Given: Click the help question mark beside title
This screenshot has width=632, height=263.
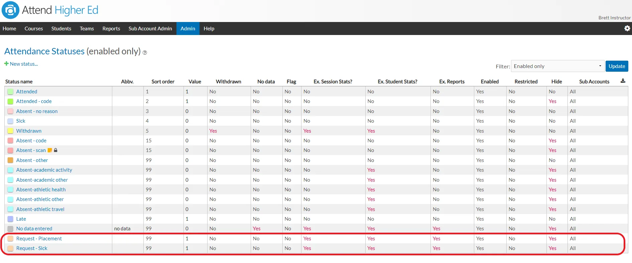Looking at the screenshot, I should click(x=145, y=52).
